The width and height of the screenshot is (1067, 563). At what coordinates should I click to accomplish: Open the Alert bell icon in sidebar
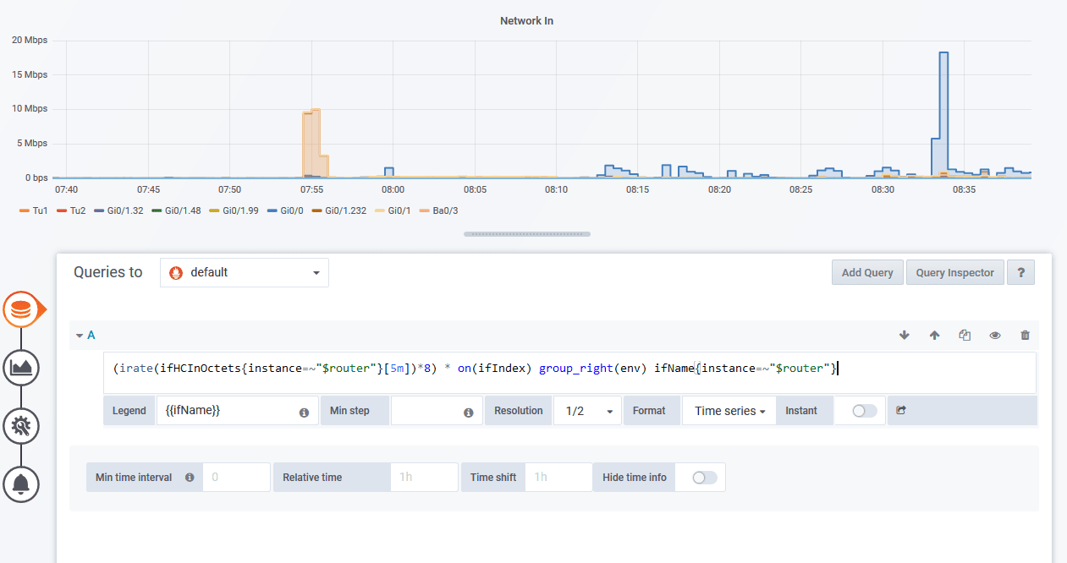pos(21,484)
